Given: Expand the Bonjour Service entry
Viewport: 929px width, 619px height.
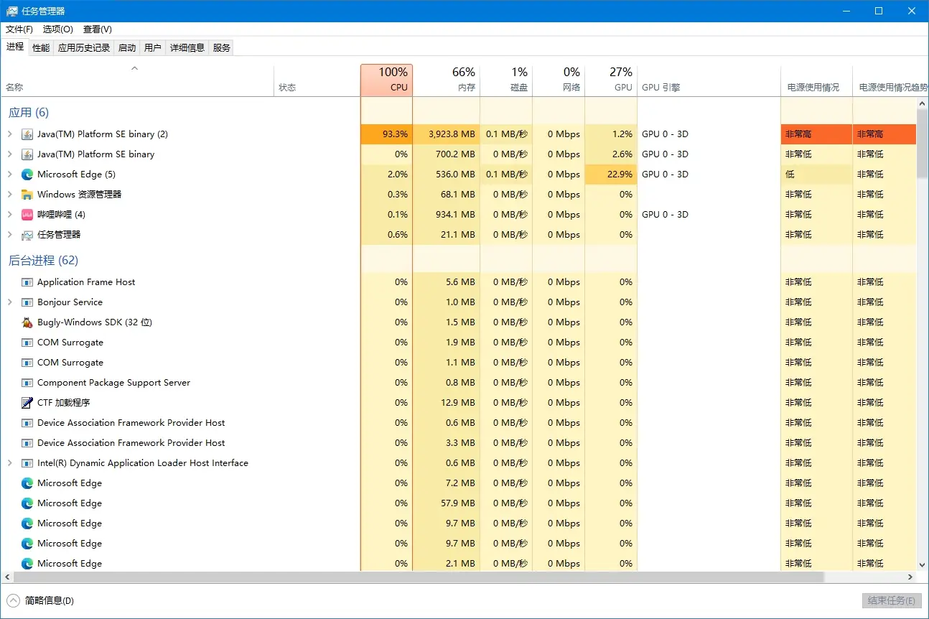Looking at the screenshot, I should click(10, 302).
